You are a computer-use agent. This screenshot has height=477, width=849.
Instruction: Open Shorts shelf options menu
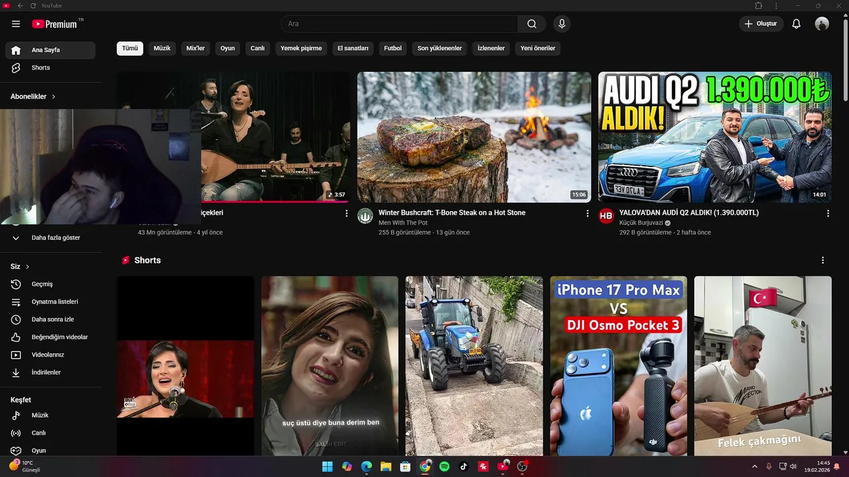pyautogui.click(x=823, y=260)
